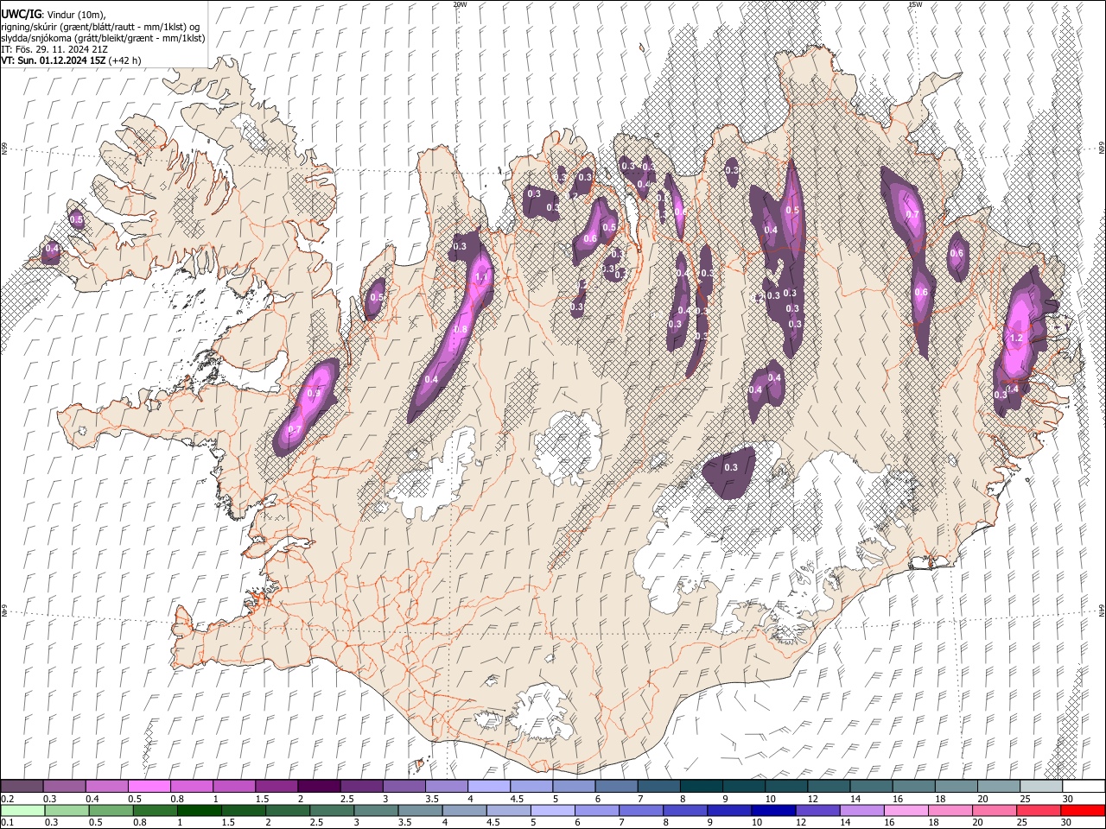Pick the deep blue rain swatch between 10 and 12
Image resolution: width=1106 pixels, height=829 pixels.
coord(773,811)
